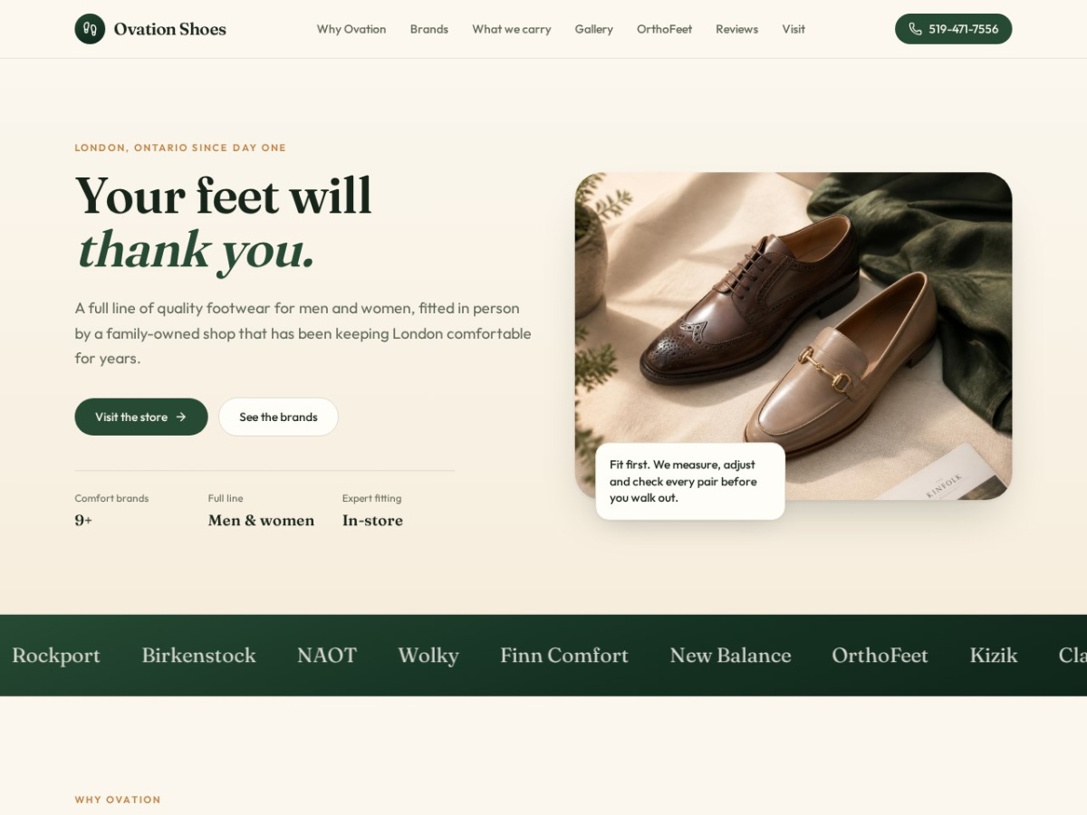Click the arrow icon in Visit the store
1087x815 pixels.
181,417
